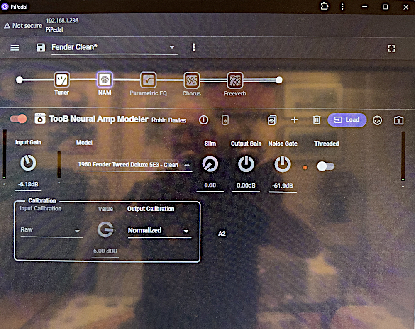
Task: Click the Input Gain dial
Action: click(x=28, y=163)
